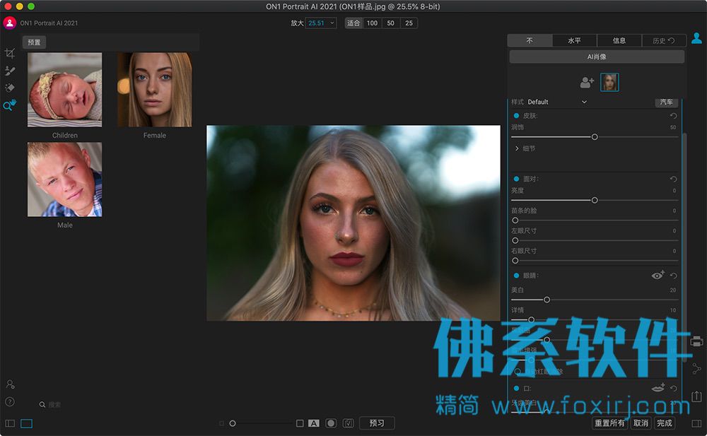
Task: Toggle the 皮肤 section on/off dot
Action: (516, 116)
